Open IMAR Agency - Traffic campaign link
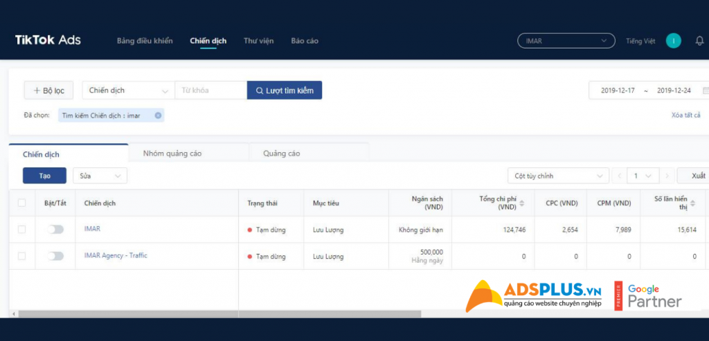 tap(116, 255)
